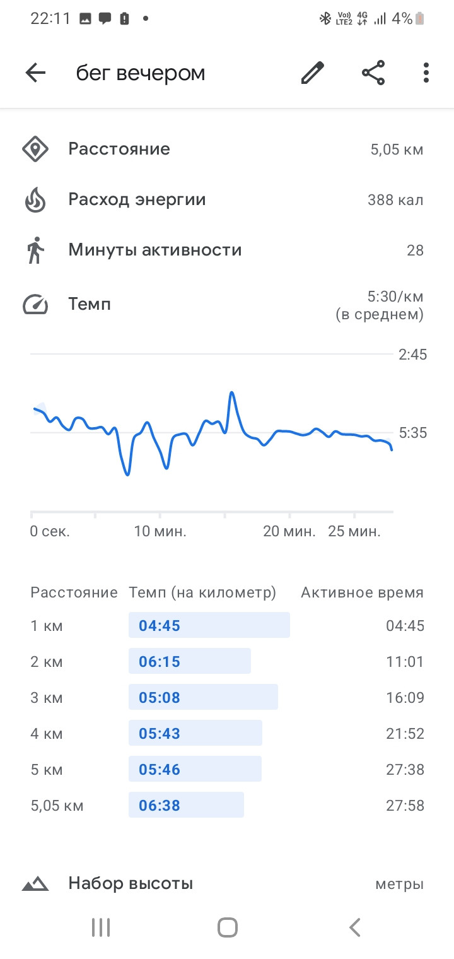Select the Расстояние 5,05 км row
This screenshot has height=959, width=454.
tap(227, 150)
